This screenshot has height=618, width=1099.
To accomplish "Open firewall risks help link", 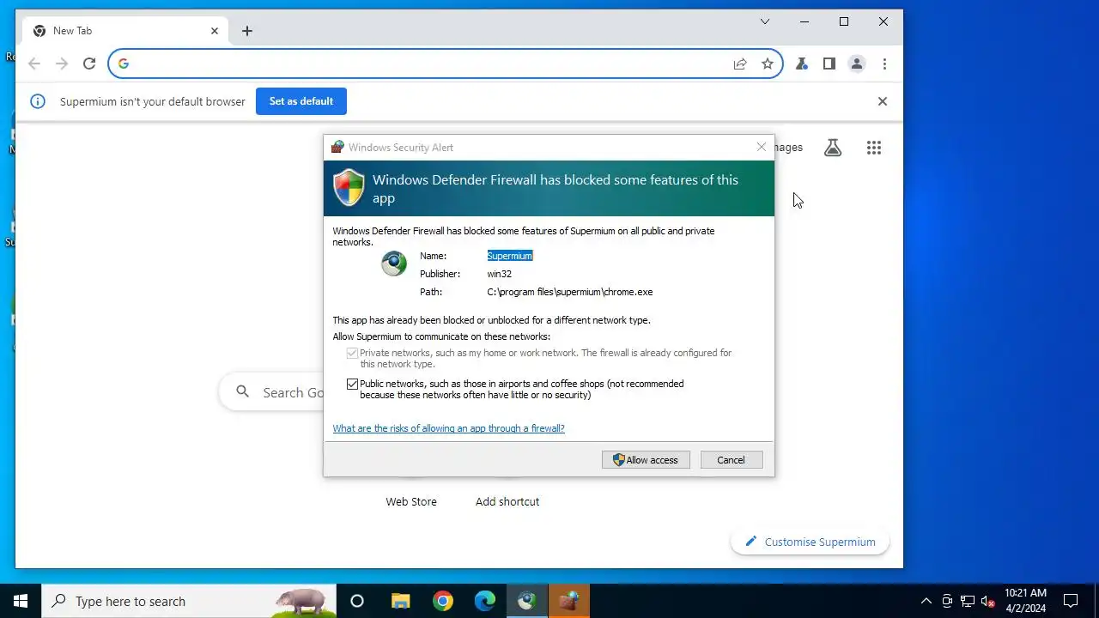I will (448, 428).
